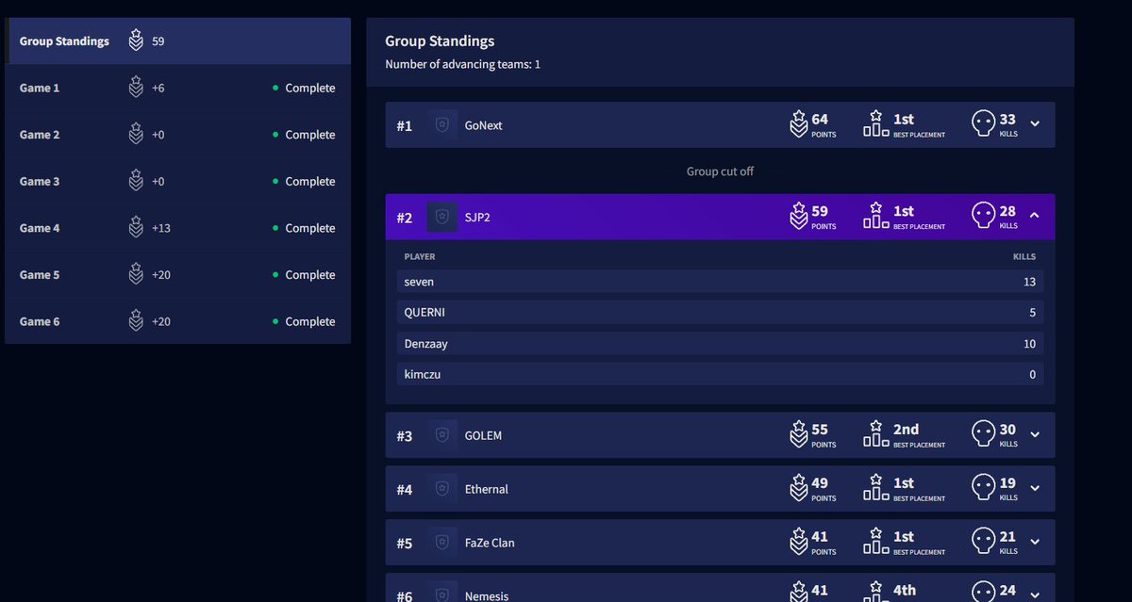Click Ethernal points medal icon
The width and height of the screenshot is (1132, 602).
[799, 487]
